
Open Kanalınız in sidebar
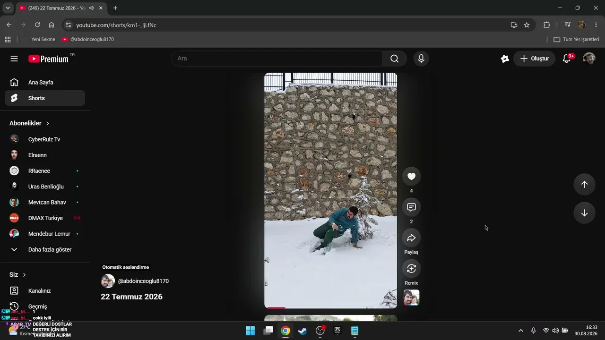click(x=45, y=291)
